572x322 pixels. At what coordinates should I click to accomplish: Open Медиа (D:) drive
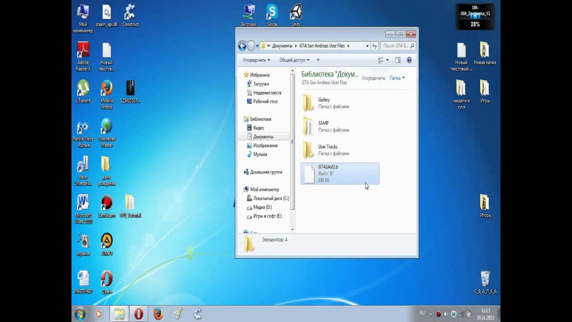click(259, 207)
